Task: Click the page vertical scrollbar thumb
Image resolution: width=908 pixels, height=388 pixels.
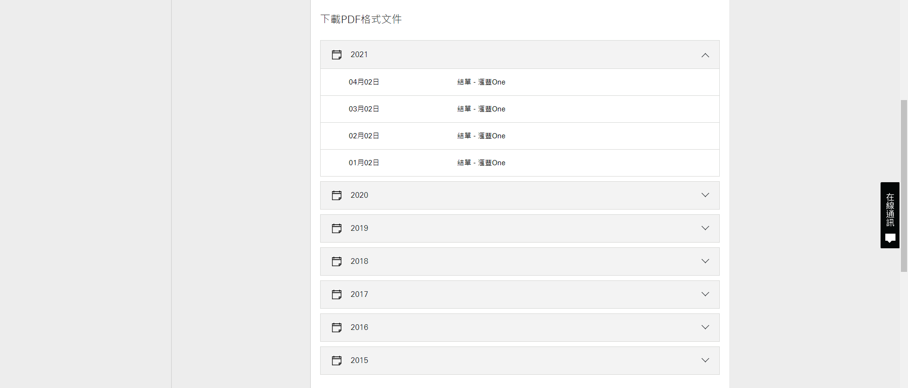Action: pyautogui.click(x=904, y=186)
